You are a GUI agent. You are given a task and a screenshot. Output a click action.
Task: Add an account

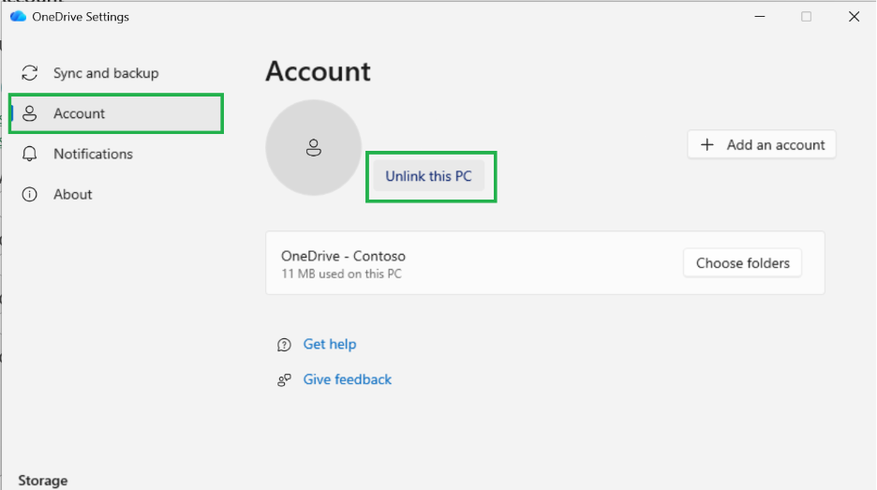click(762, 145)
